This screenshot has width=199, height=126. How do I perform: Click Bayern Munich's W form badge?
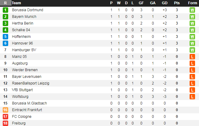192,17
